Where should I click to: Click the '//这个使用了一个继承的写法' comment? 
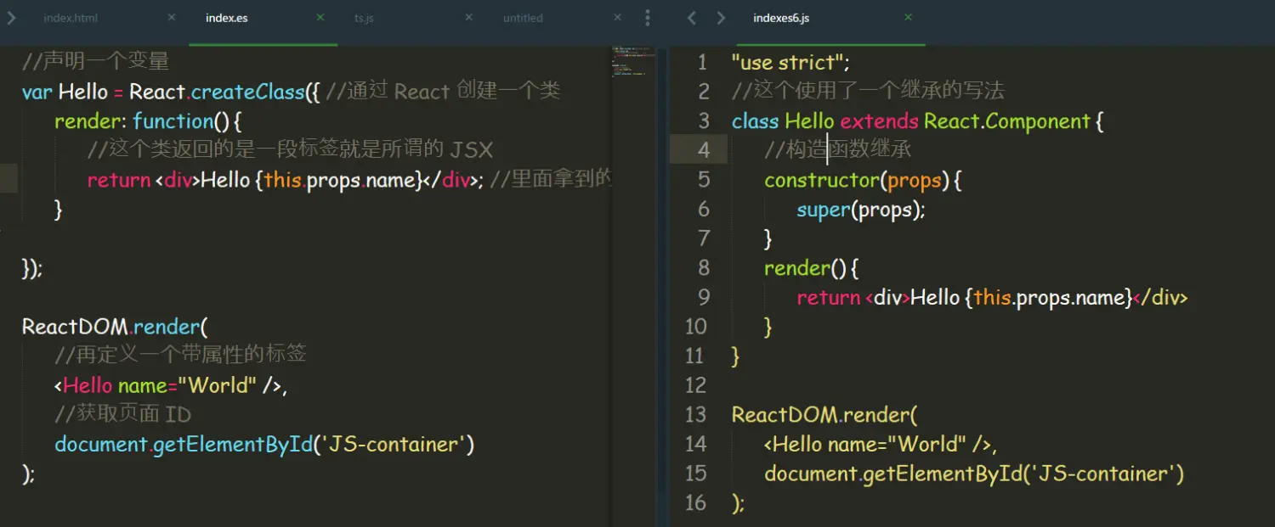click(868, 92)
